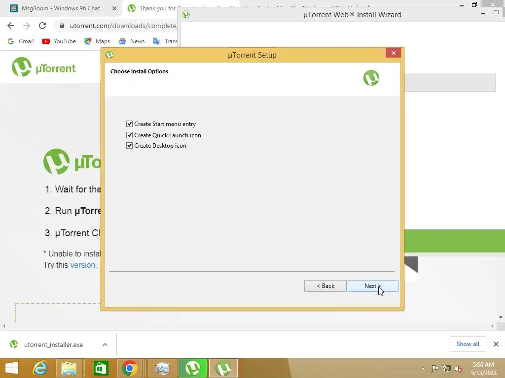Click Show all downloads button
The height and width of the screenshot is (378, 505).
(468, 344)
